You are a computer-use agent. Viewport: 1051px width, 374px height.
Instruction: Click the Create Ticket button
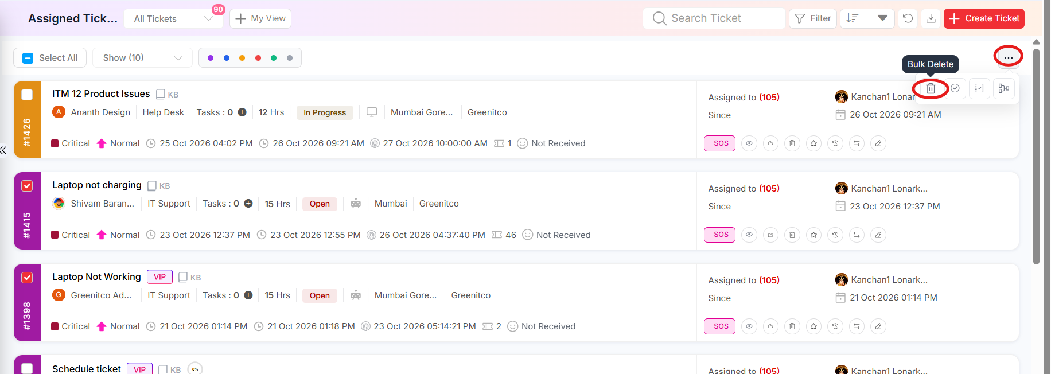point(984,18)
